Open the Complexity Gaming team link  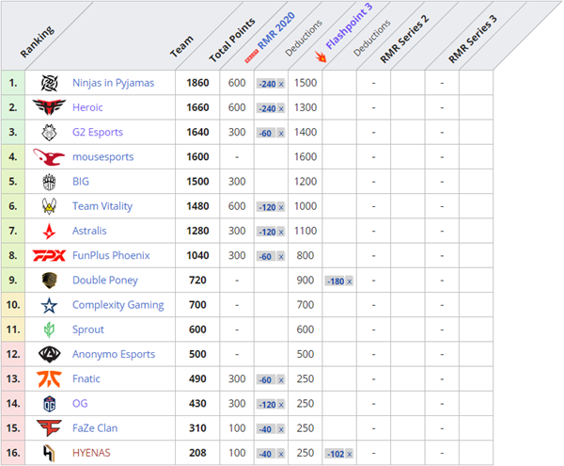coord(117,305)
